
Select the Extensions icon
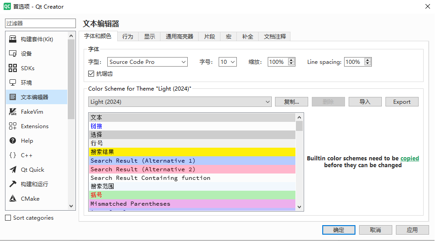13,126
